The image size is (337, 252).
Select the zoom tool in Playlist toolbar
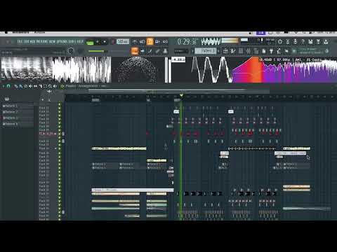[50, 86]
